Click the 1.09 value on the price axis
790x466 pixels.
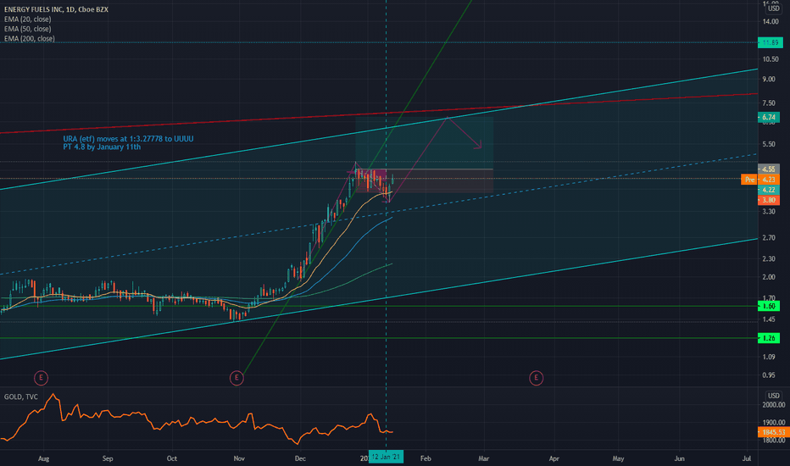point(769,357)
